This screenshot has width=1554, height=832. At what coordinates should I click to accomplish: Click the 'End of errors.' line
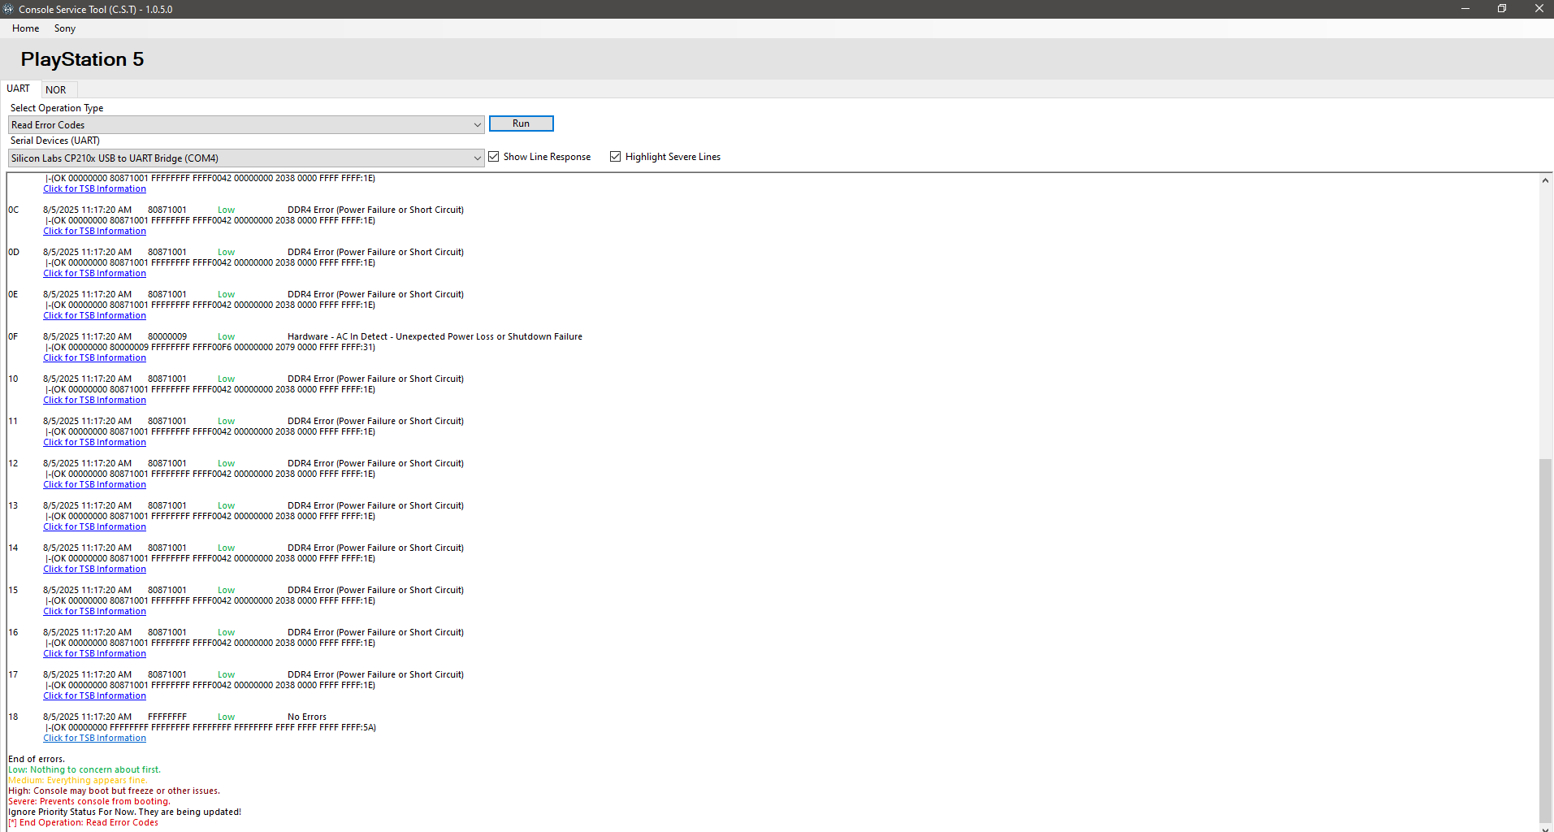pyautogui.click(x=37, y=760)
